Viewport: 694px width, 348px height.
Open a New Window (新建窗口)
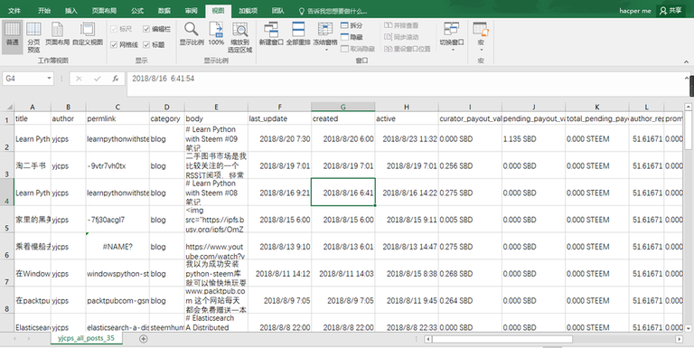[x=271, y=34]
